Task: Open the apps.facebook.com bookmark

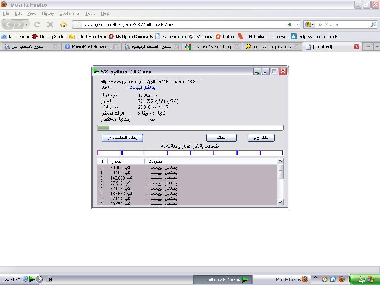Action: click(316, 37)
